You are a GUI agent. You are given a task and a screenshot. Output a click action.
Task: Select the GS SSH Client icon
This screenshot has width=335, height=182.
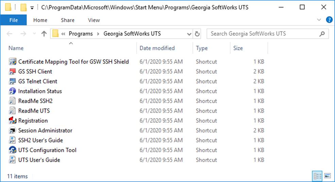(x=12, y=71)
